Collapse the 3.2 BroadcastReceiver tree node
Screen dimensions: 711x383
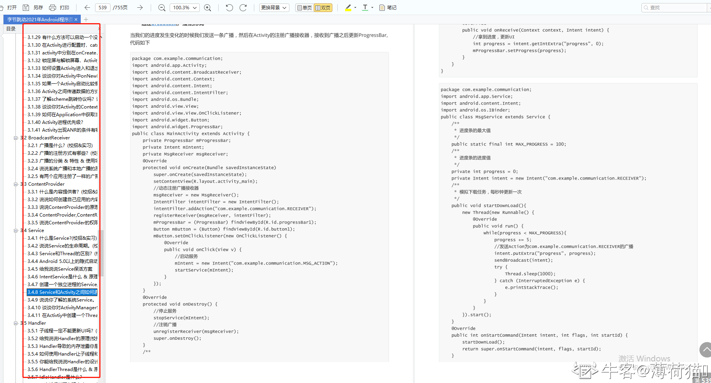pos(16,138)
